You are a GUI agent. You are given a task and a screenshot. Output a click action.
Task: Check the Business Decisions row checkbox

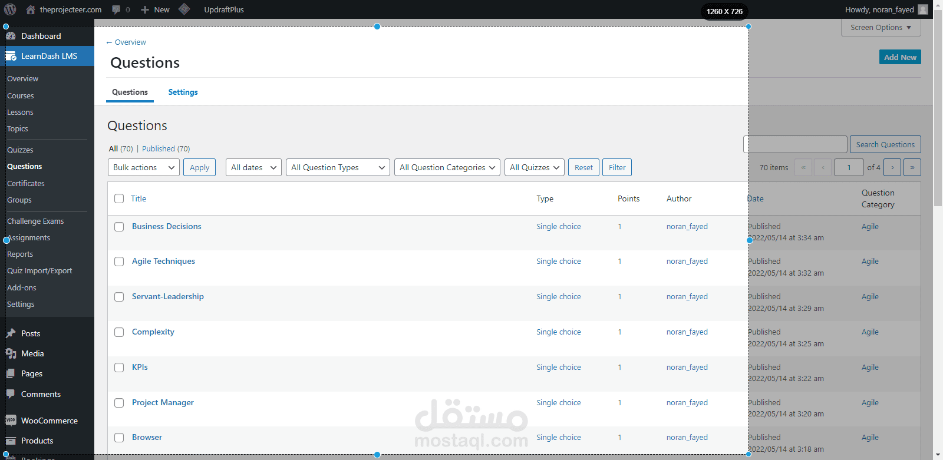pyautogui.click(x=119, y=227)
